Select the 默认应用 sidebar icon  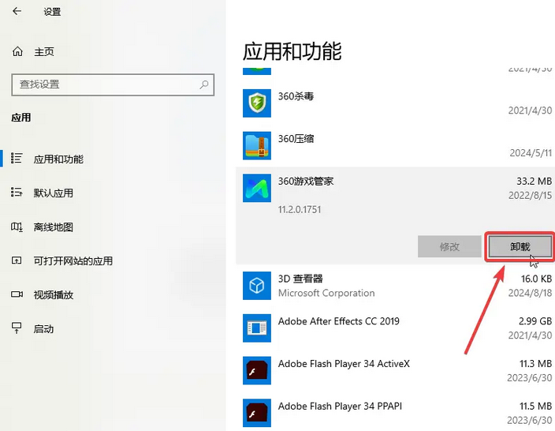point(17,193)
